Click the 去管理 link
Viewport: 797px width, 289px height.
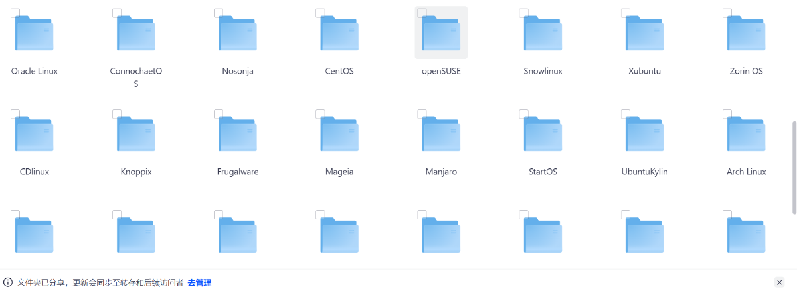[x=199, y=282]
